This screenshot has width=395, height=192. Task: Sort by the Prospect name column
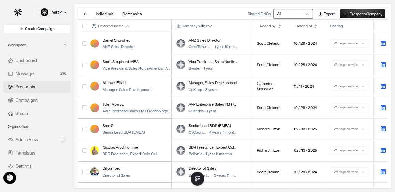(x=111, y=26)
